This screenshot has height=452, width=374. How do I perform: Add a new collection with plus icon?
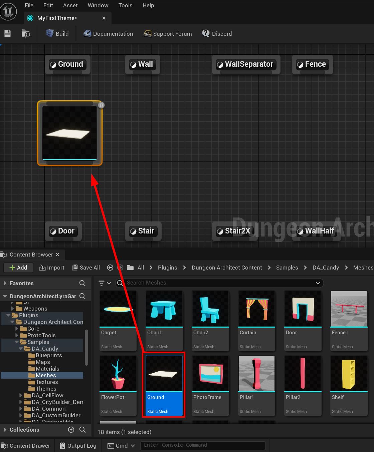(71, 430)
